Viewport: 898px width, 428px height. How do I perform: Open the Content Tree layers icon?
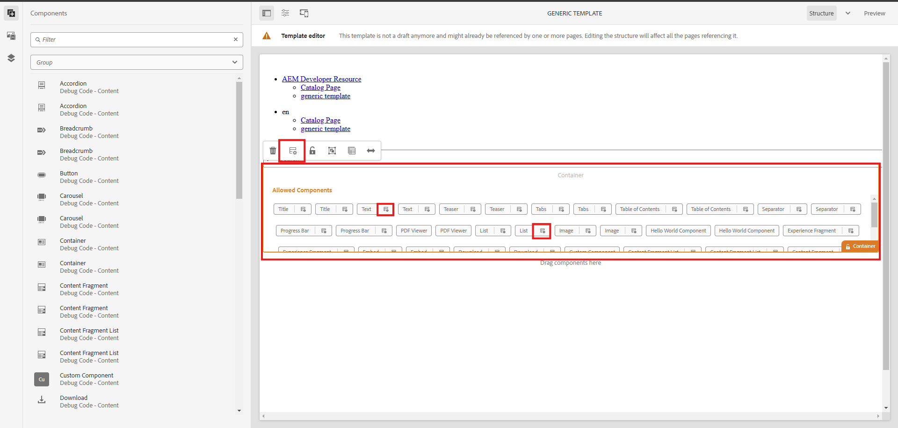11,58
